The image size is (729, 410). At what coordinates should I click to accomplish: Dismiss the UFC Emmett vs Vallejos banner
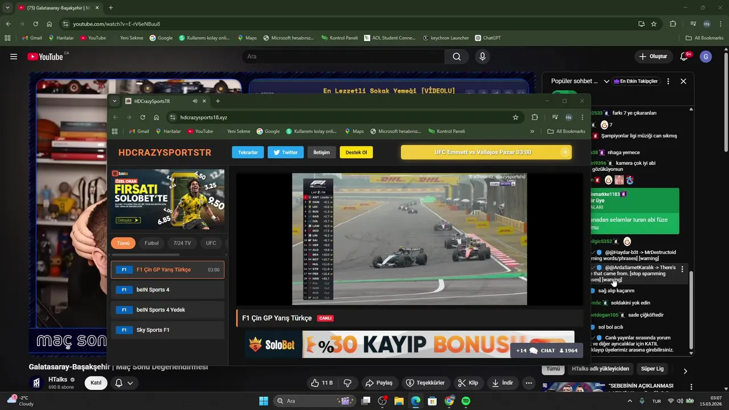click(565, 152)
